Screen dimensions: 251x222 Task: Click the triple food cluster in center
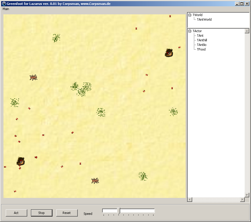pyautogui.click(x=81, y=89)
